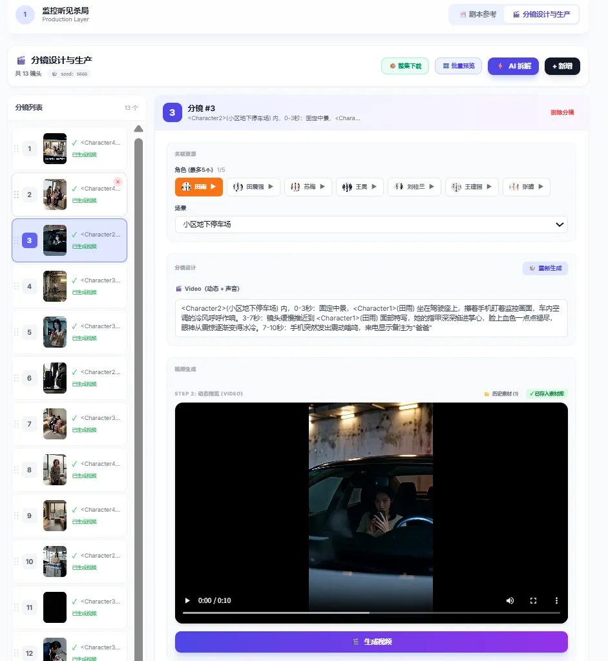Viewport: 608px width, 661px height.
Task: Start the AI 拆解 breakdown
Action: [x=513, y=66]
